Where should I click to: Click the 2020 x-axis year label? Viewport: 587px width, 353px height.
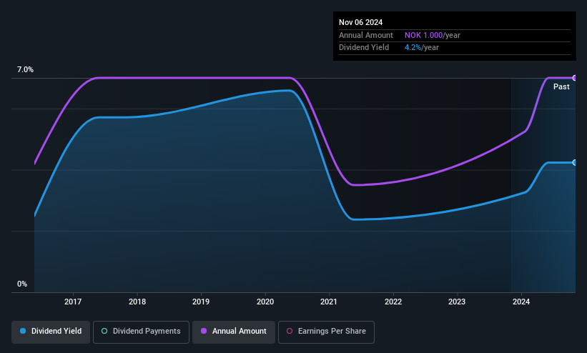coord(265,302)
